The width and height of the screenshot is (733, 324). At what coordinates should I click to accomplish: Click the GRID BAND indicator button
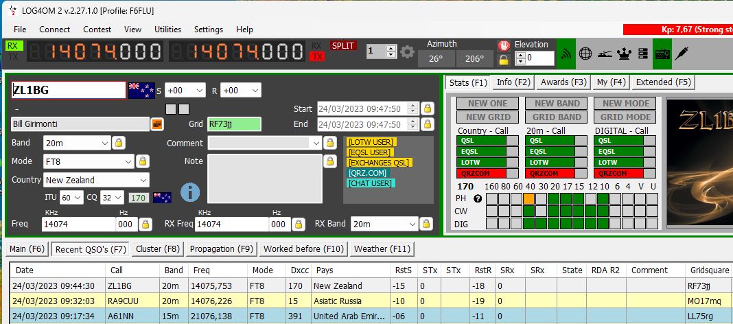(557, 117)
